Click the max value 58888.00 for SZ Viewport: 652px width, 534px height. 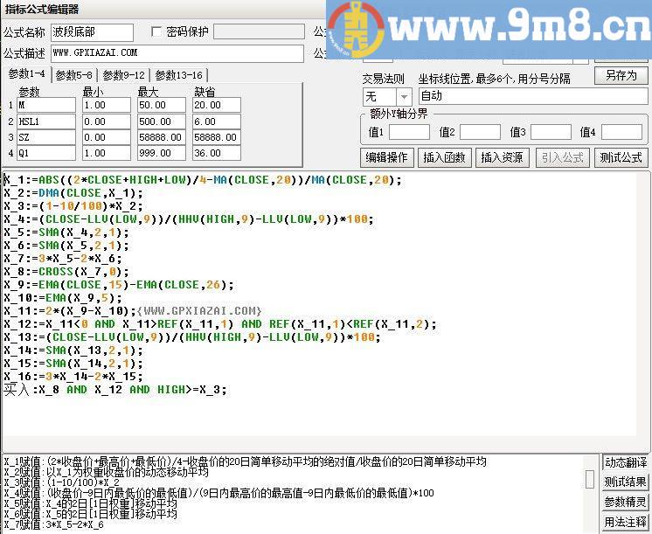point(162,137)
